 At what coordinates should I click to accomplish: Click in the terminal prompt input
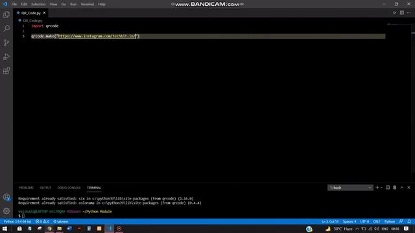tap(23, 216)
